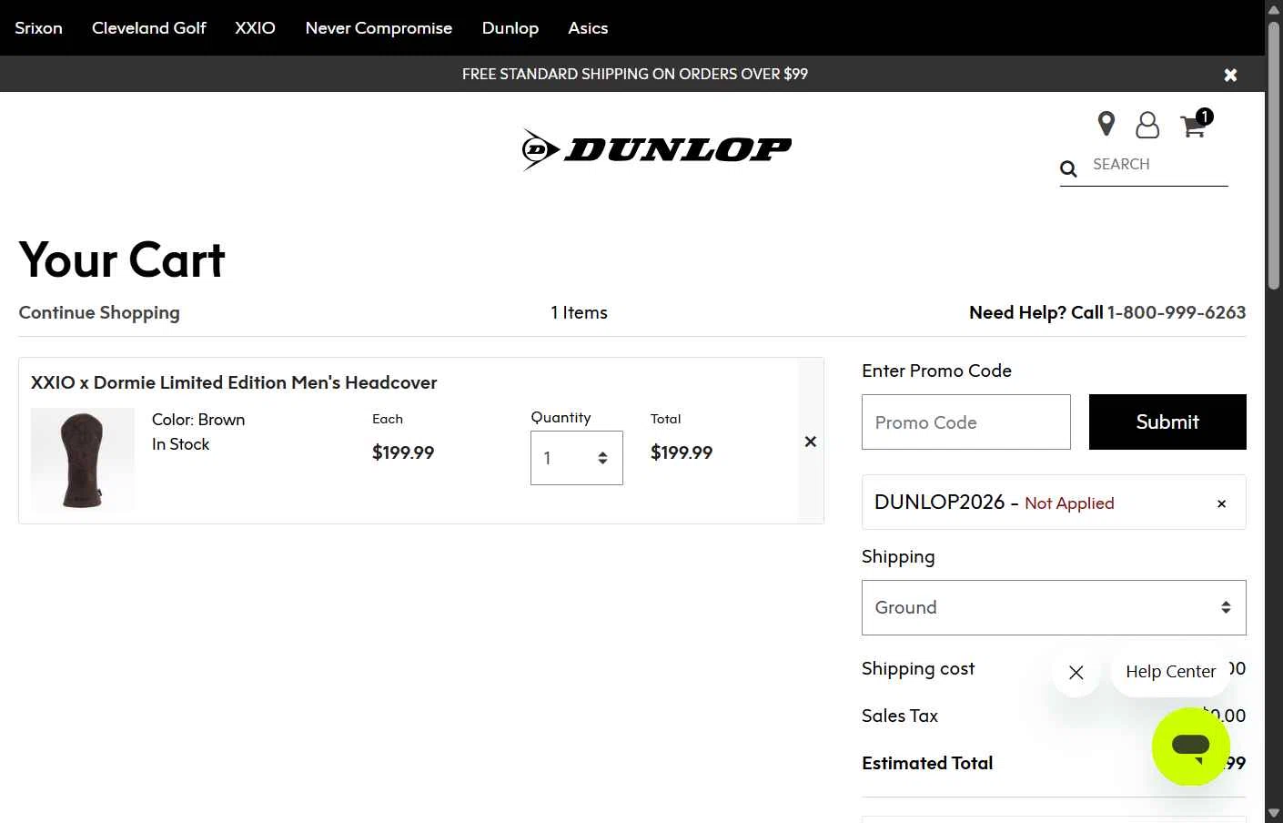Click the '1 Items' count text
This screenshot has height=823, width=1283.
(579, 312)
